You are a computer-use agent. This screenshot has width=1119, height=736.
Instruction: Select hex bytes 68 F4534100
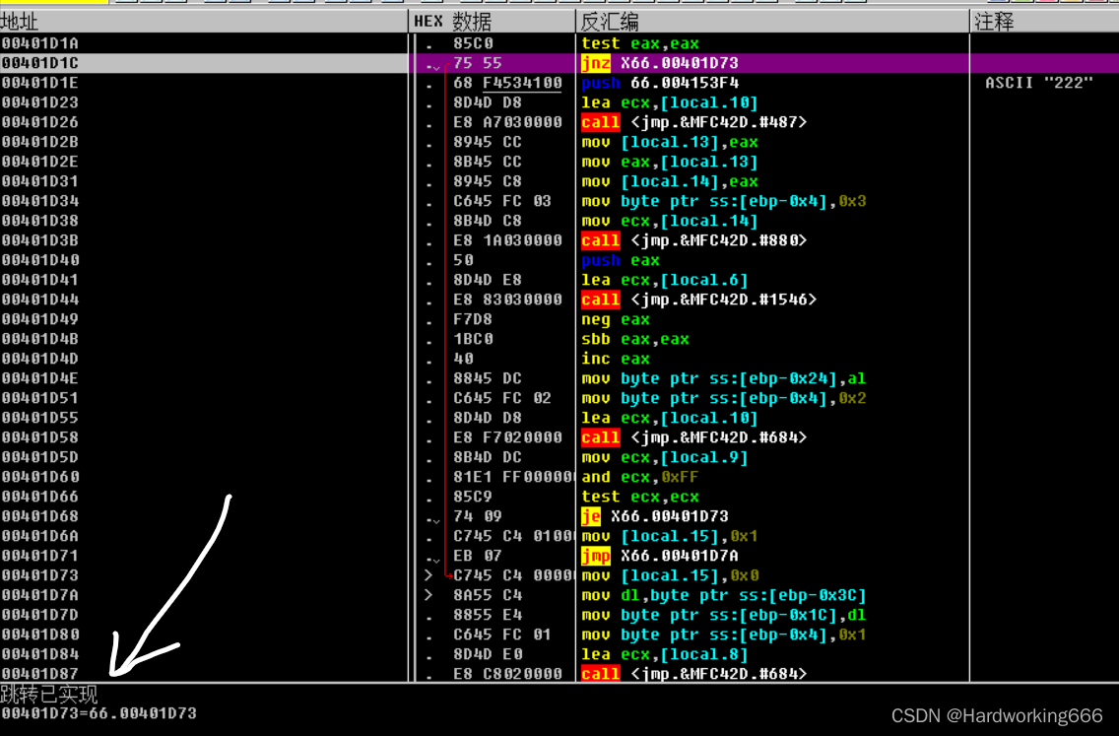pos(507,83)
